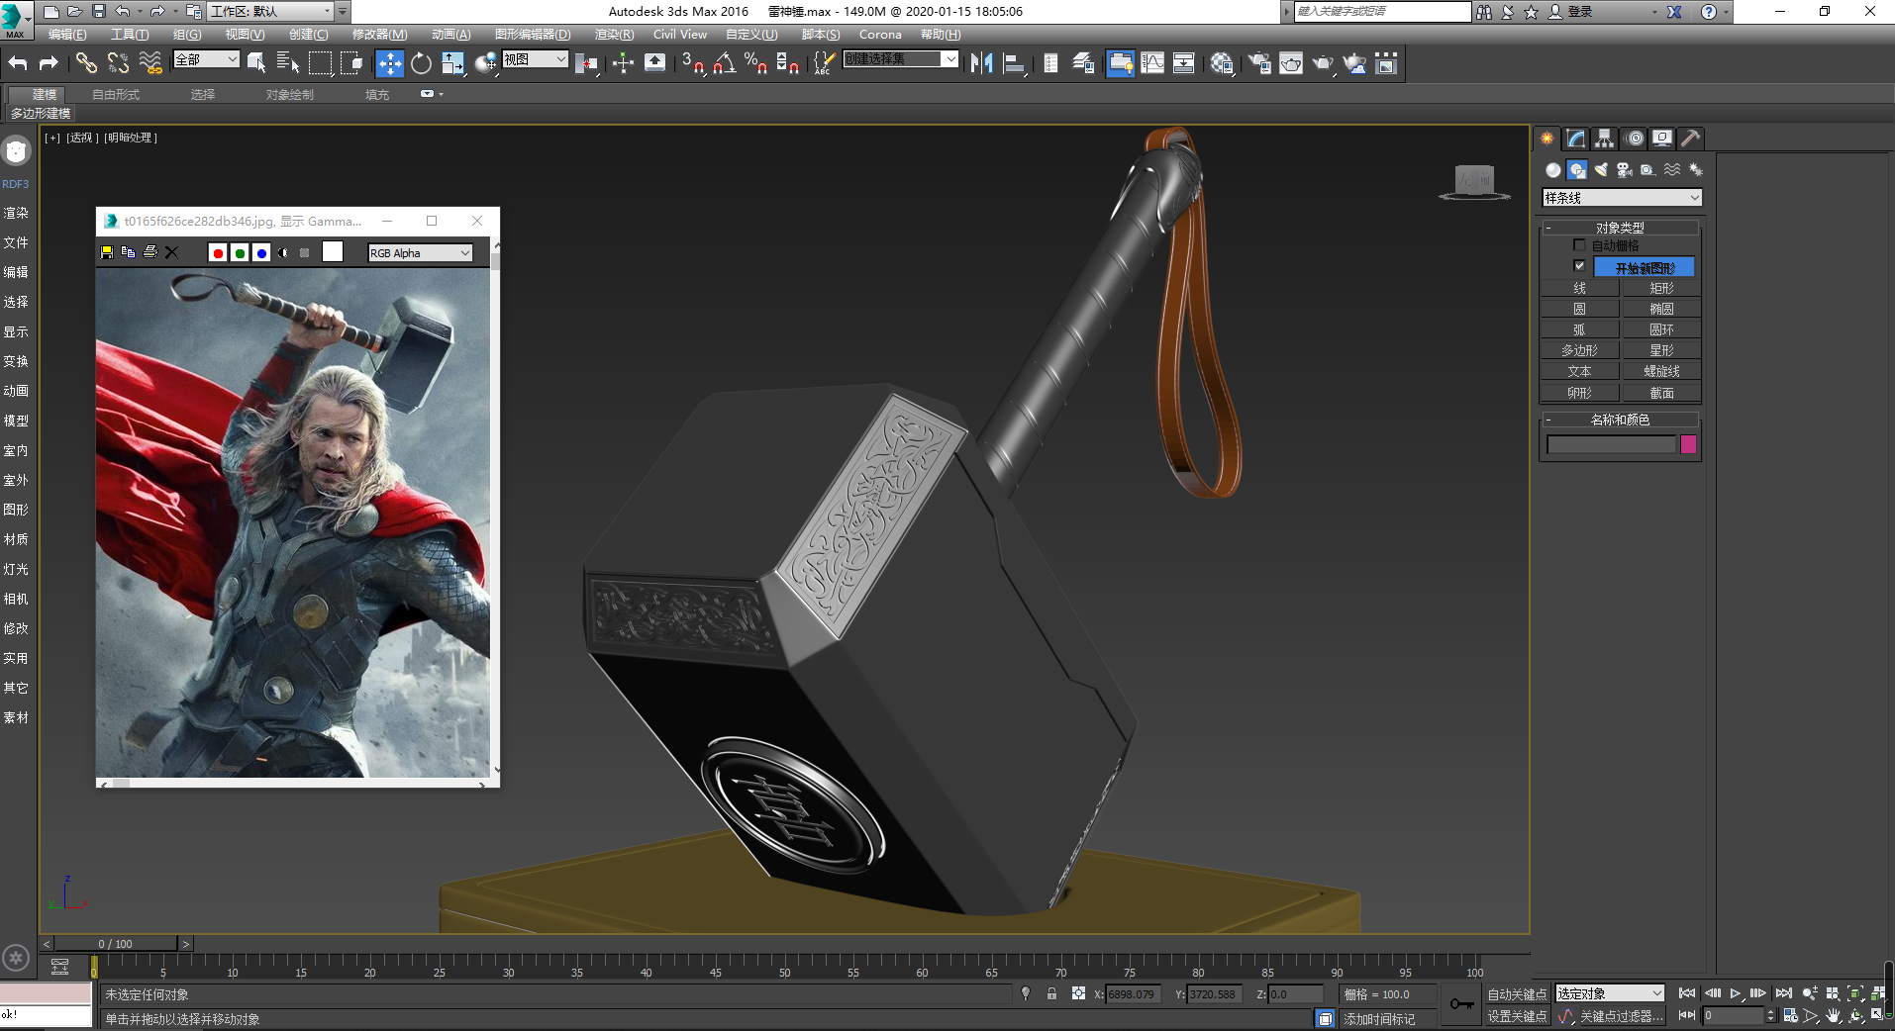Activate the Select Object tool
Image resolution: width=1895 pixels, height=1031 pixels.
click(256, 63)
